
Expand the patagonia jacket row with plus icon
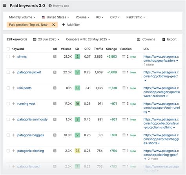tap(13, 72)
